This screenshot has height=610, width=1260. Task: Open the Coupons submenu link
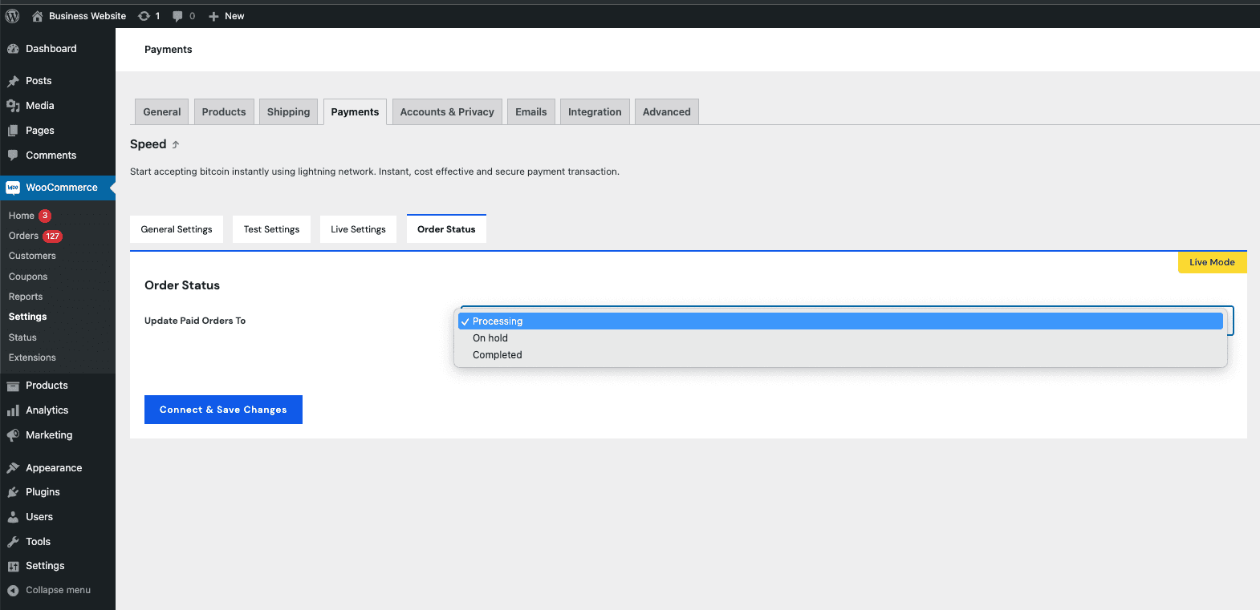click(x=28, y=277)
